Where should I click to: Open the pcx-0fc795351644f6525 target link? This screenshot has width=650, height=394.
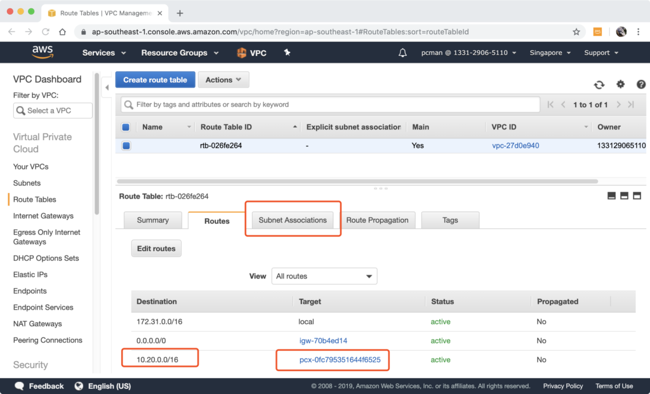tap(340, 360)
